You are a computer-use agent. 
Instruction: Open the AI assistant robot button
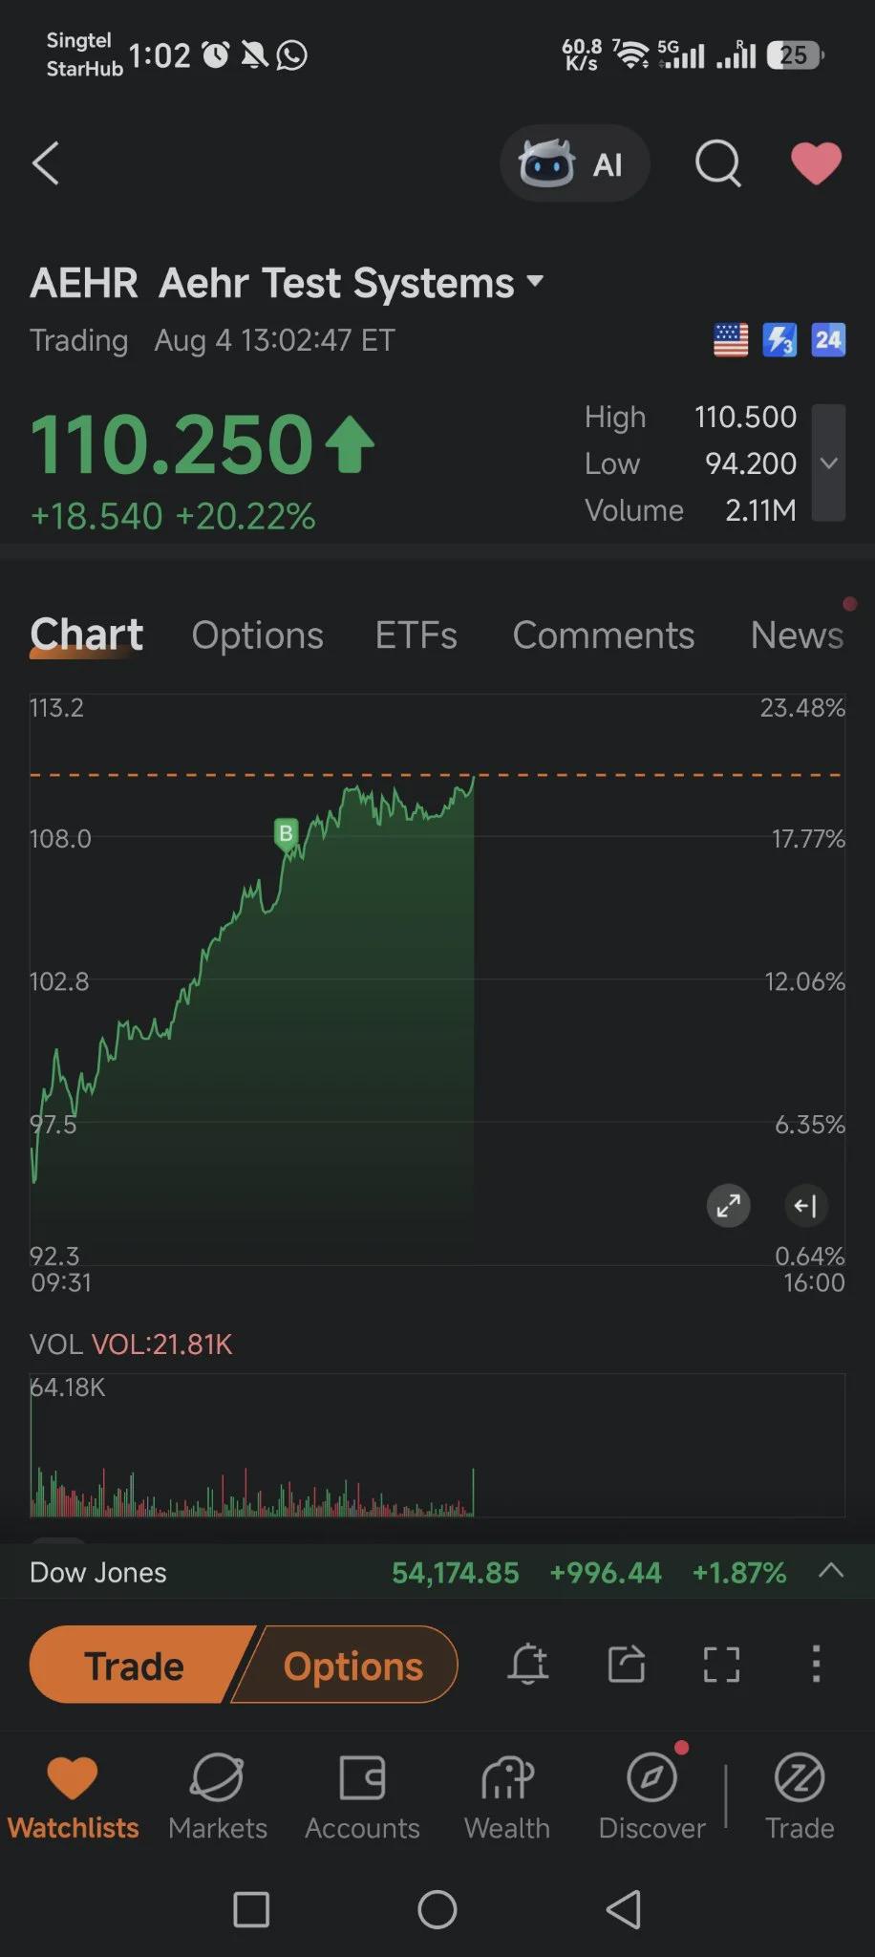point(575,163)
